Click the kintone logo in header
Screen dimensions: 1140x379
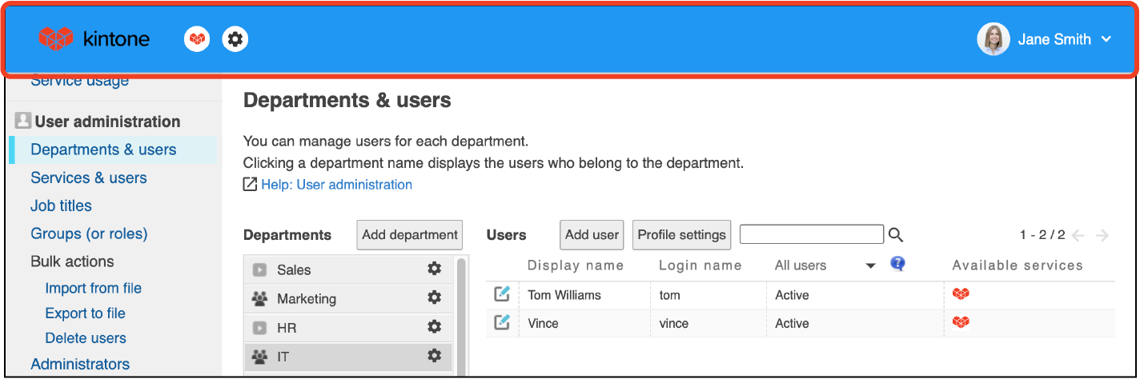click(x=94, y=38)
